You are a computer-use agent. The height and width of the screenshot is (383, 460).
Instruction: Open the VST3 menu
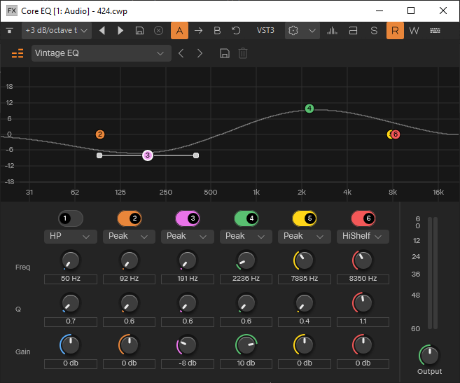[265, 31]
